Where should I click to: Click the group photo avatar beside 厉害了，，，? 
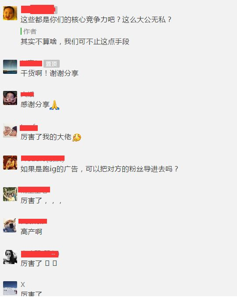[x=10, y=194]
